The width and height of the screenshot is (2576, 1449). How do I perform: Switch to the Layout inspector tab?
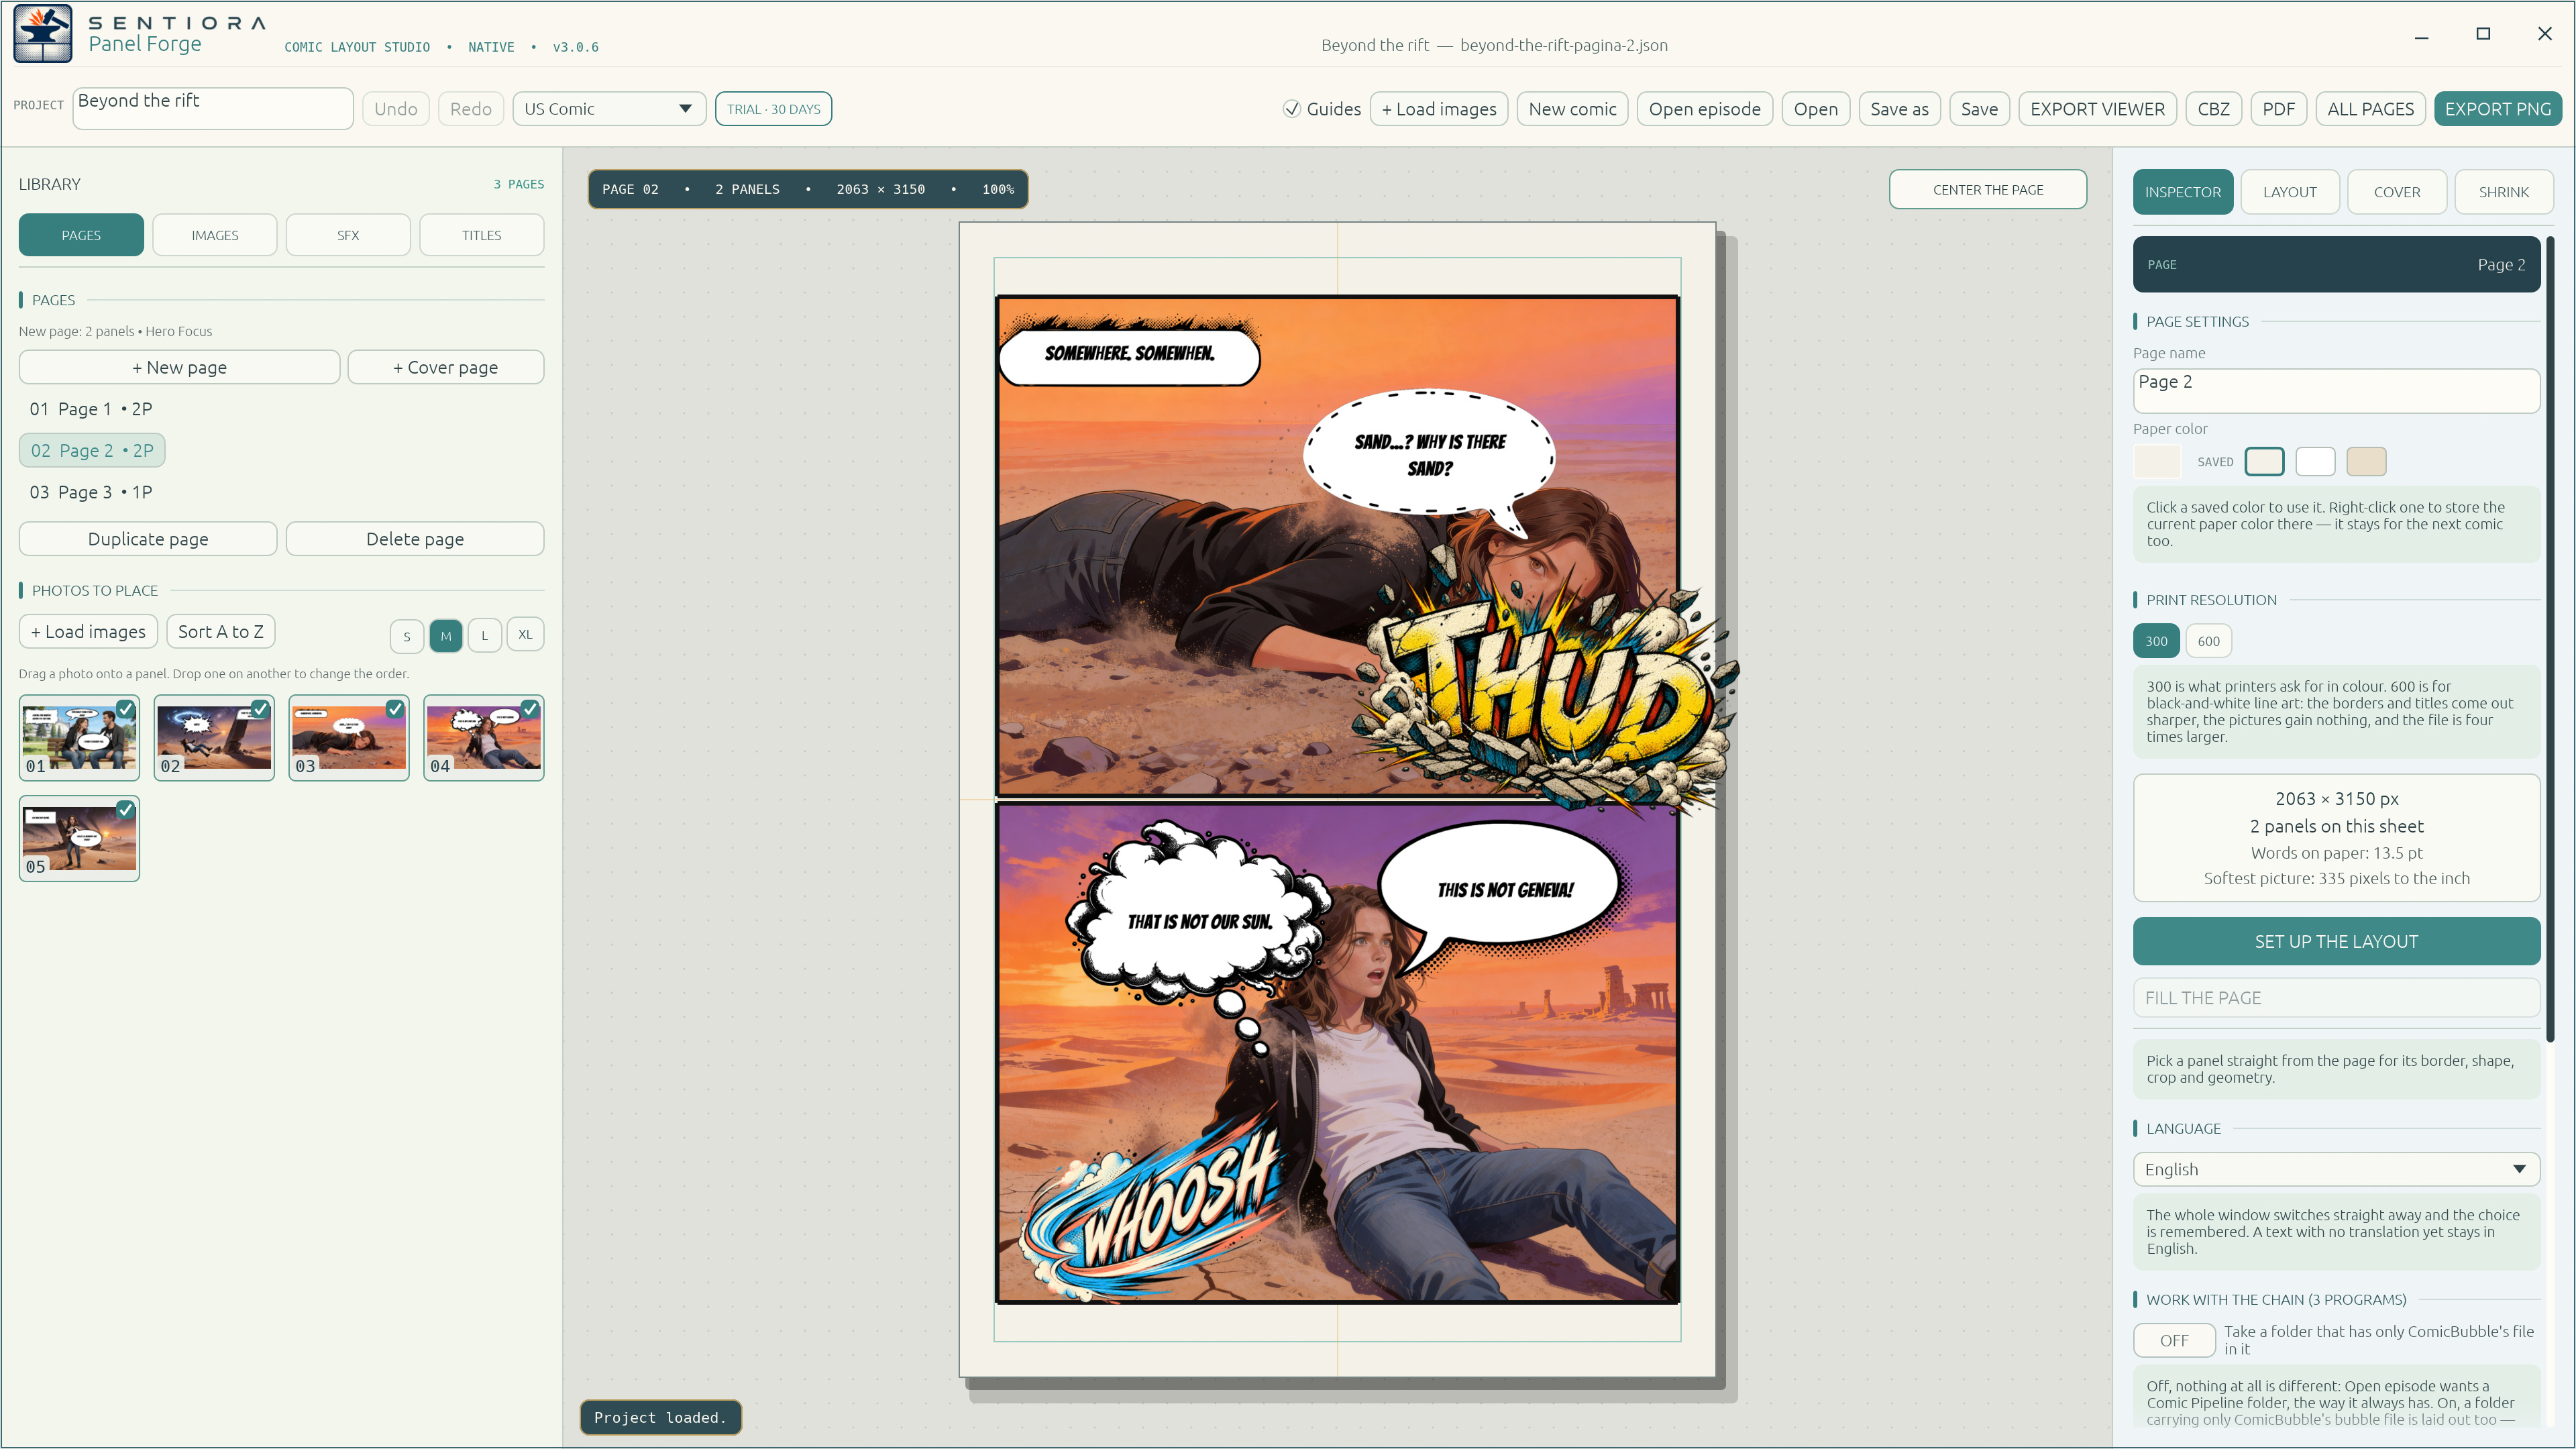click(x=2290, y=192)
